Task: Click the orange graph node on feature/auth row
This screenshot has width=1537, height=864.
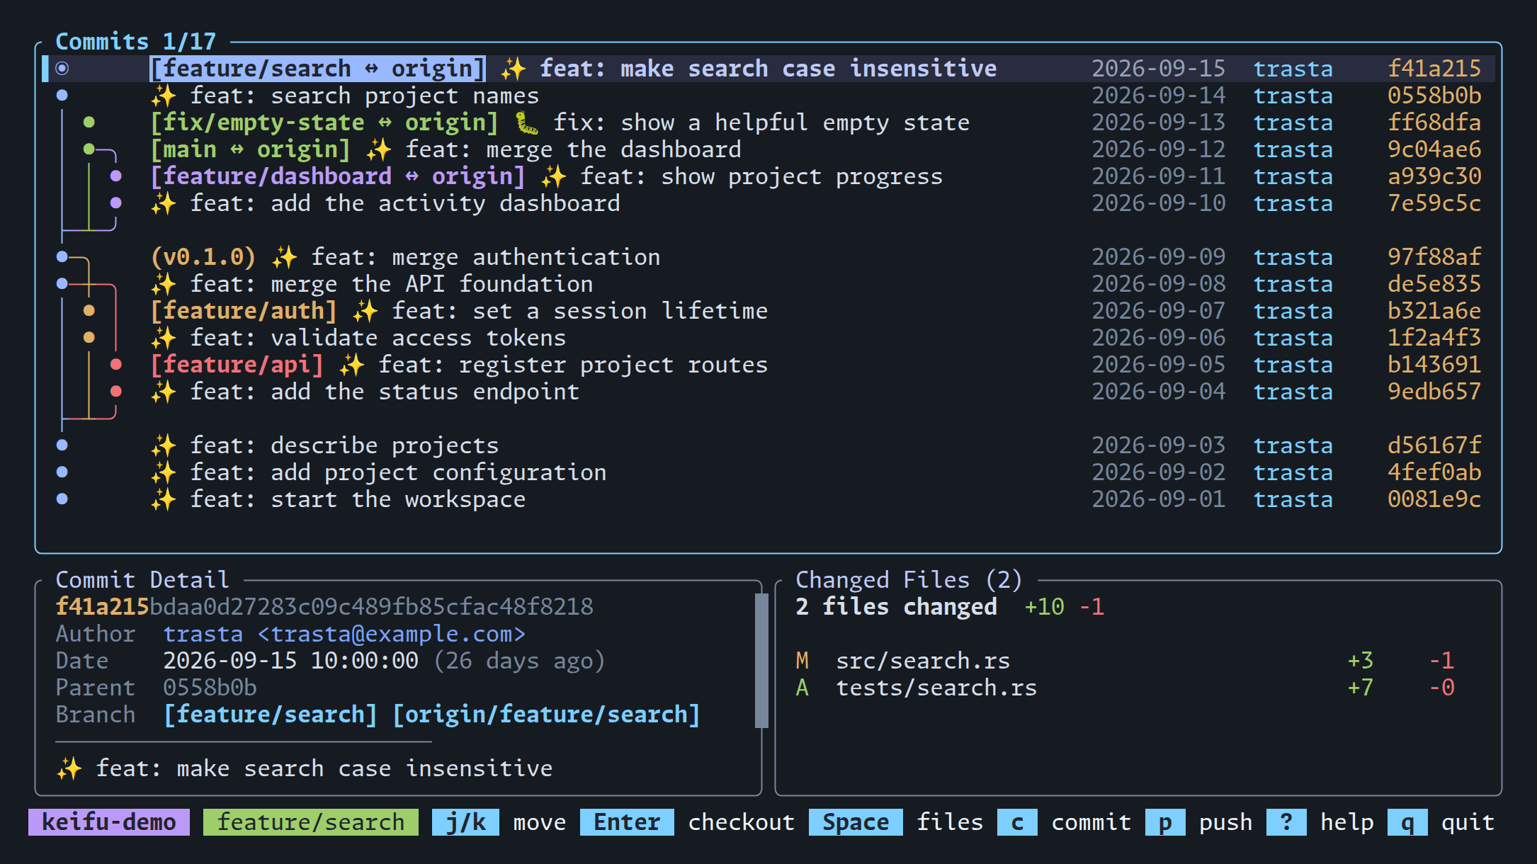Action: (89, 311)
